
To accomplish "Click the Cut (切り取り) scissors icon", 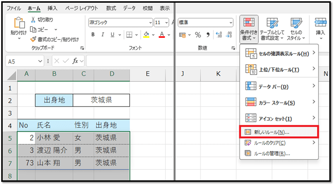I will tap(34, 20).
